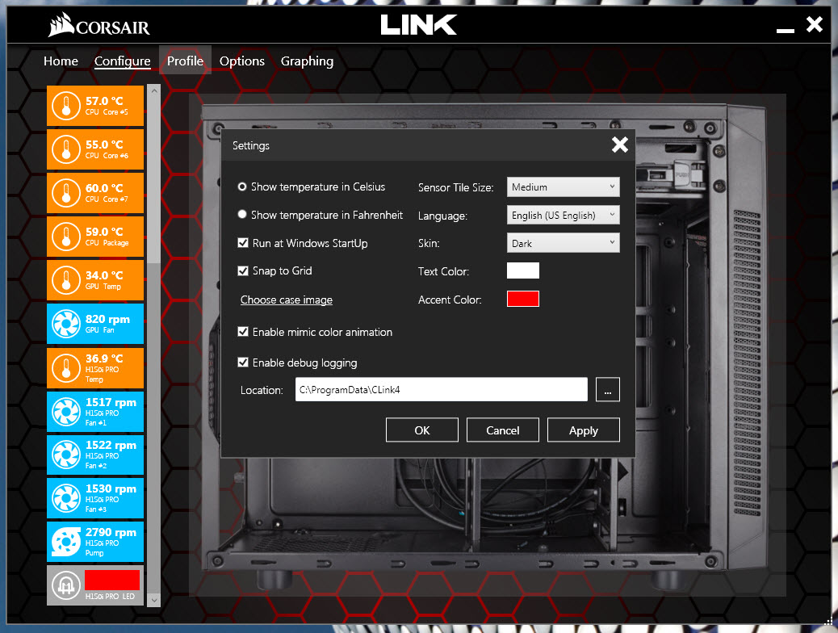
Task: Click the H150i PRO Temp thermometer icon
Action: coord(66,368)
